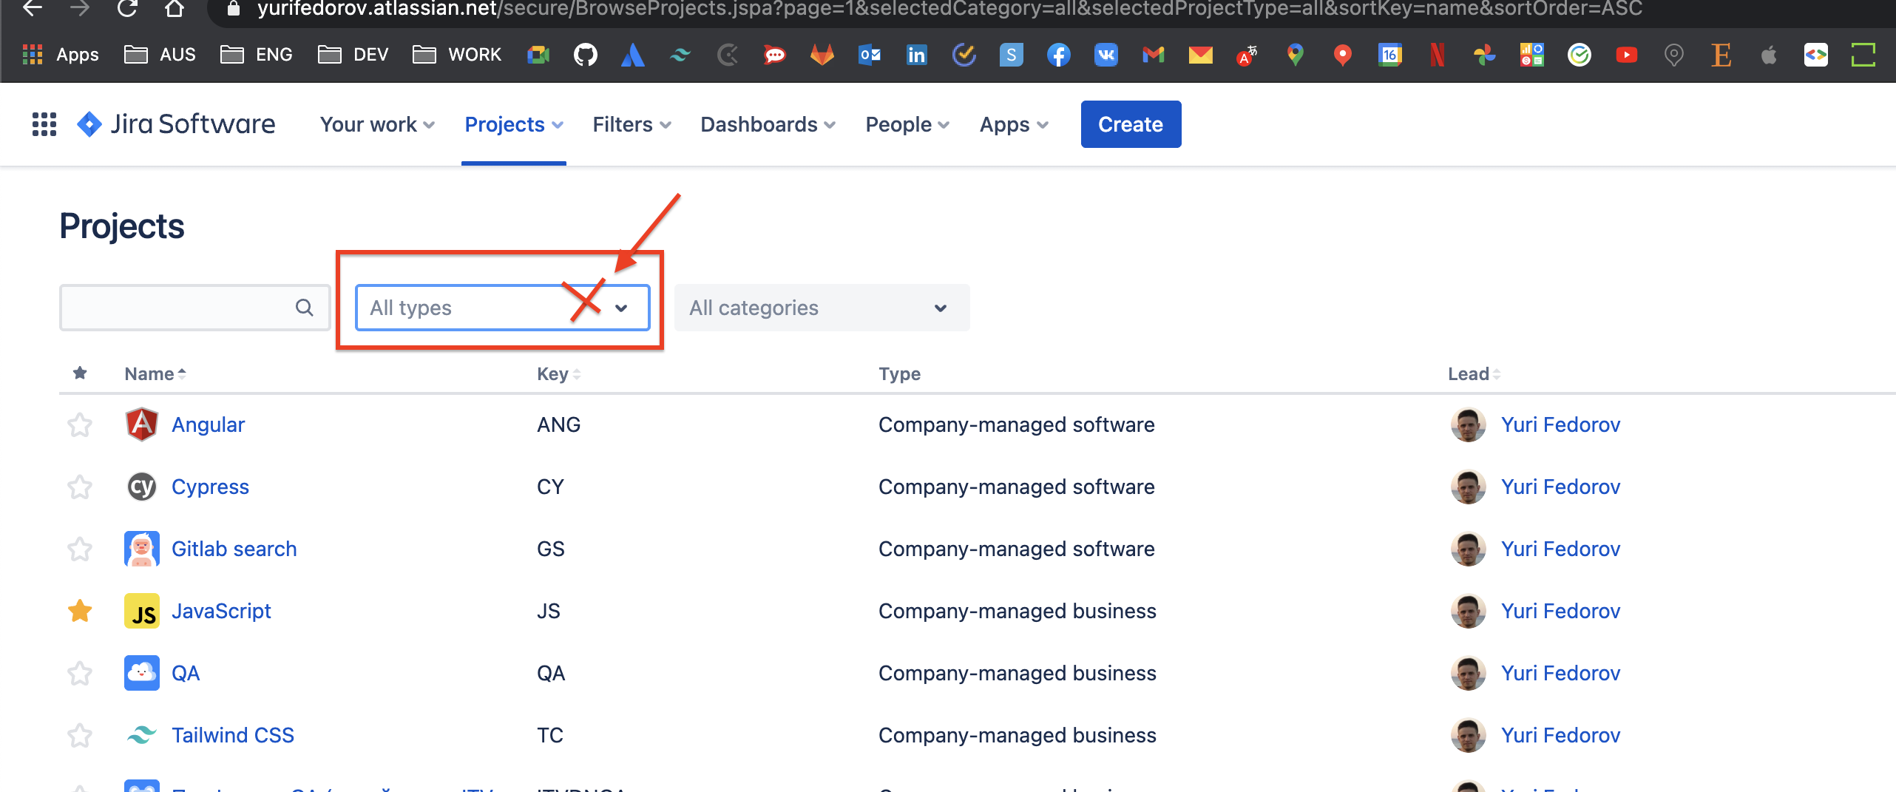Star the Cypress project

[x=80, y=487]
